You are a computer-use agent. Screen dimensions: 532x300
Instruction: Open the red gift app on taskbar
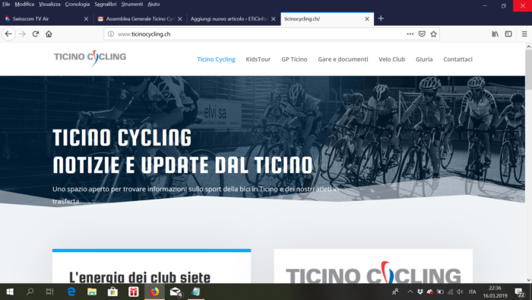[x=133, y=292]
